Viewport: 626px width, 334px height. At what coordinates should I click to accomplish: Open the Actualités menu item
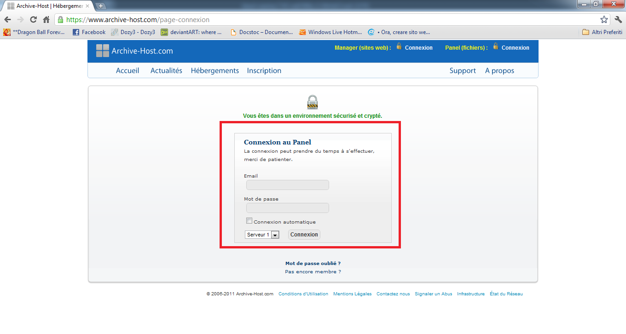tap(166, 70)
